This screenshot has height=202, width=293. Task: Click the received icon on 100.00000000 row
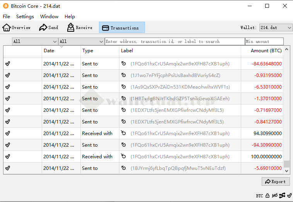(124, 157)
